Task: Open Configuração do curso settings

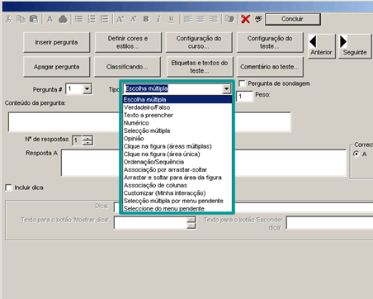Action: (x=199, y=42)
